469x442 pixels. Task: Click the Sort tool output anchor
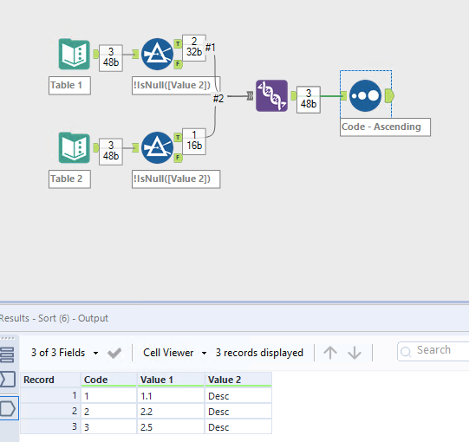point(389,95)
